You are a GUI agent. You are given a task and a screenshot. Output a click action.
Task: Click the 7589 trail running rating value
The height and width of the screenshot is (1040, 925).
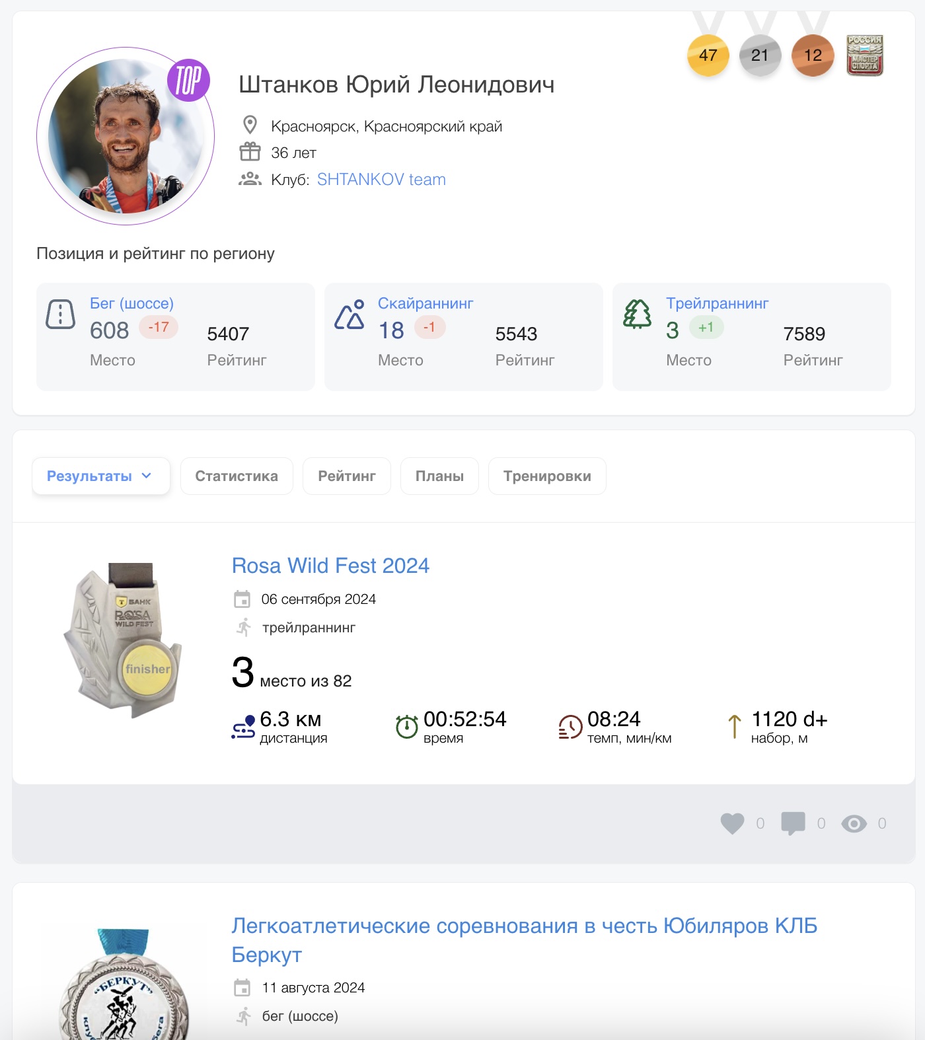[804, 334]
